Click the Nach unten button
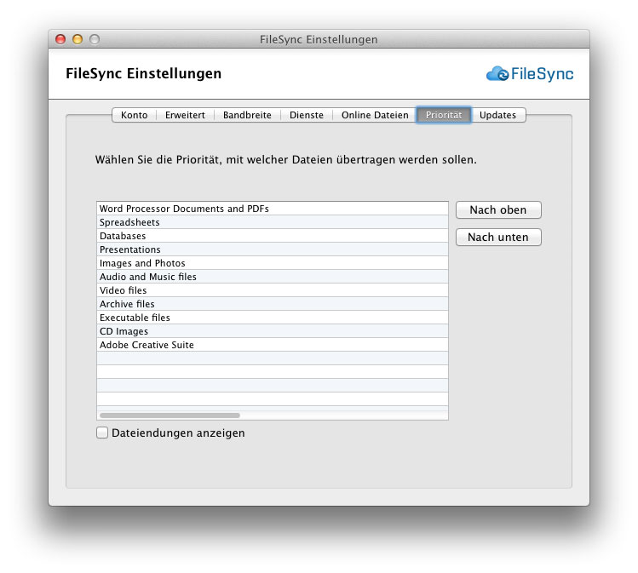638x573 pixels. [498, 237]
